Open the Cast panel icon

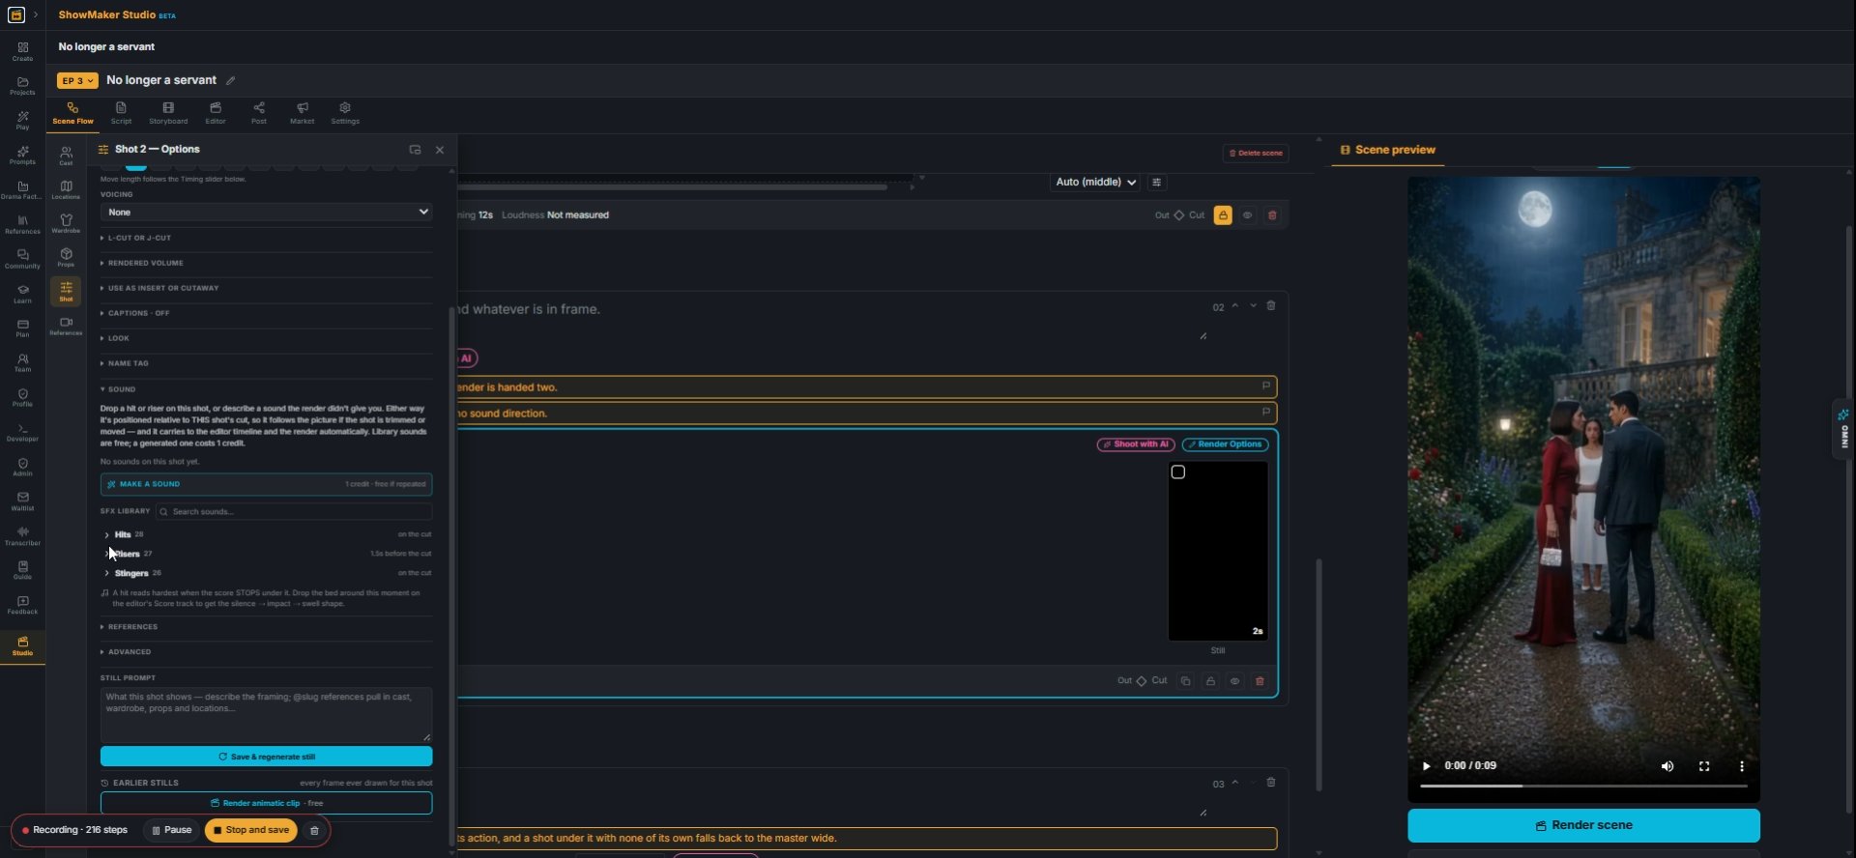66,156
